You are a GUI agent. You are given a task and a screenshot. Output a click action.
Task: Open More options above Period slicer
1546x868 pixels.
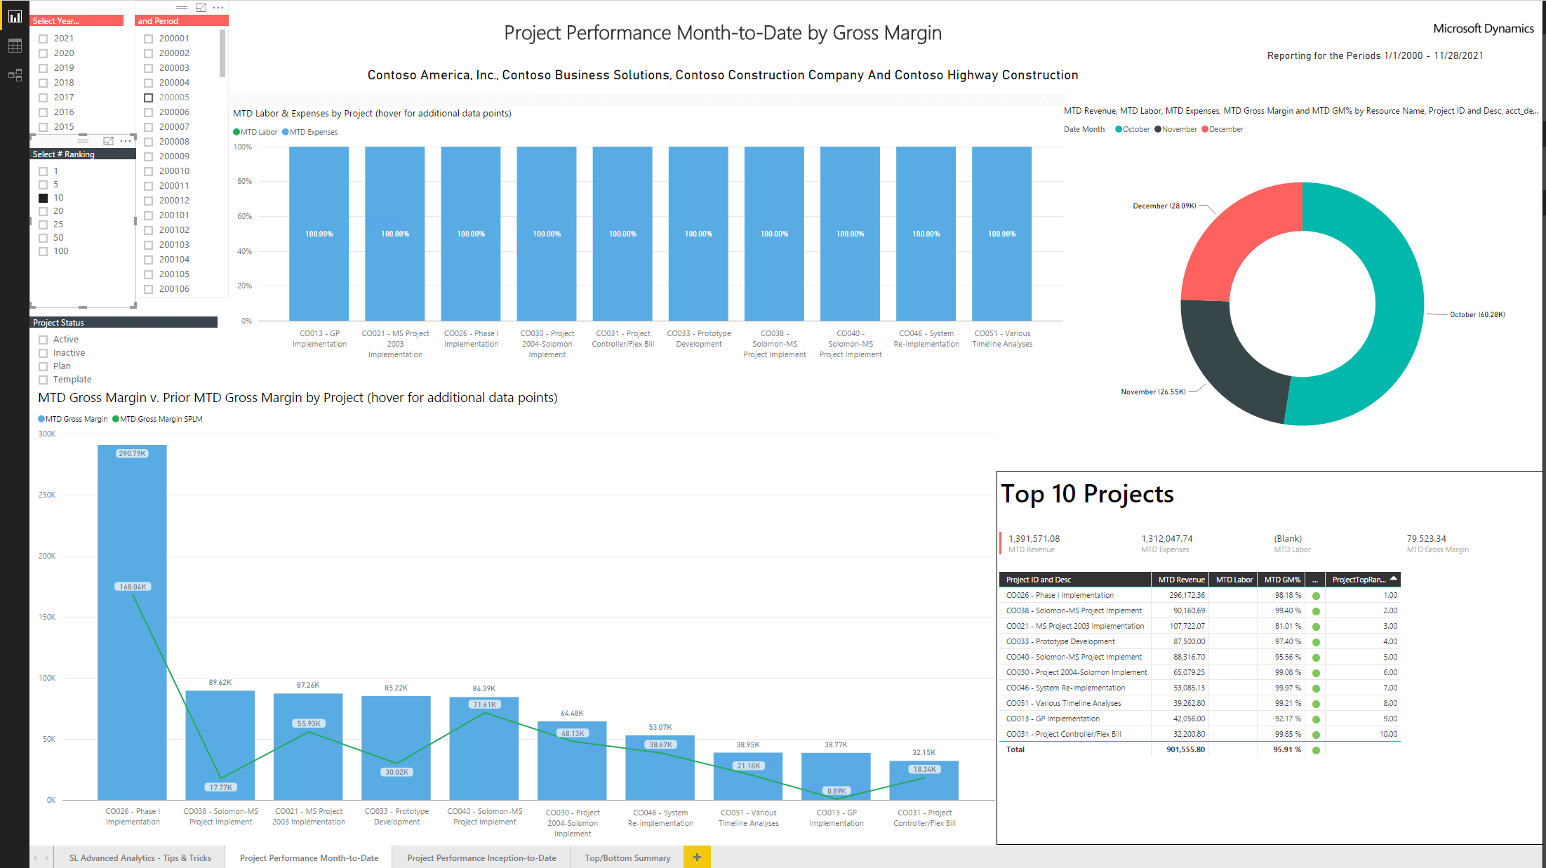pyautogui.click(x=218, y=8)
